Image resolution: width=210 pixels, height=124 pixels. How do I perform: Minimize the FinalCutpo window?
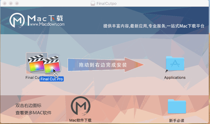pyautogui.click(x=11, y=3)
